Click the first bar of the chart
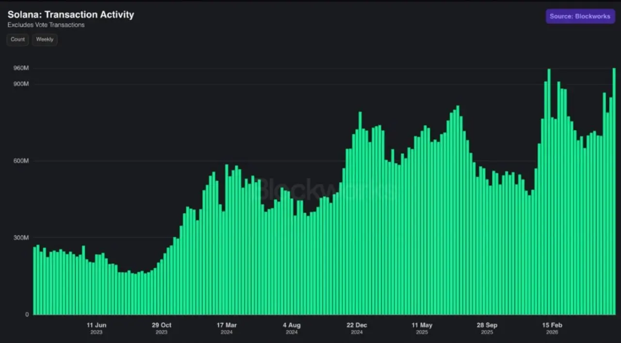621x343 pixels. (x=34, y=280)
